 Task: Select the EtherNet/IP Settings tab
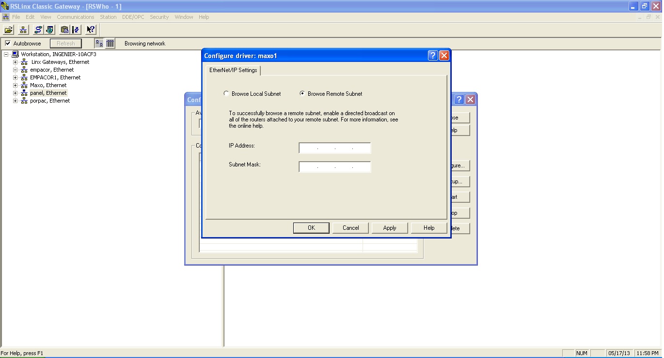click(x=233, y=70)
